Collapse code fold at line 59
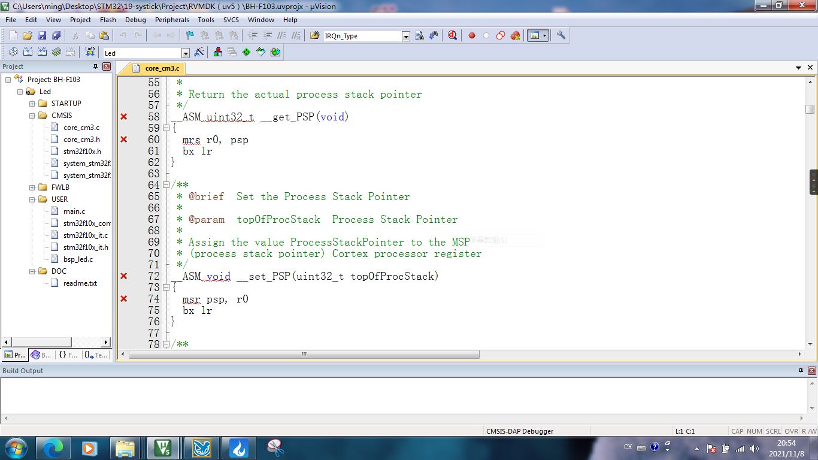 coord(166,128)
